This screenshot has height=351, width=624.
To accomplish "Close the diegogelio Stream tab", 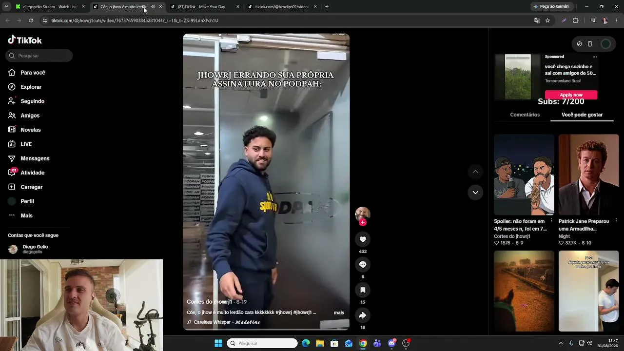I will (x=83, y=7).
